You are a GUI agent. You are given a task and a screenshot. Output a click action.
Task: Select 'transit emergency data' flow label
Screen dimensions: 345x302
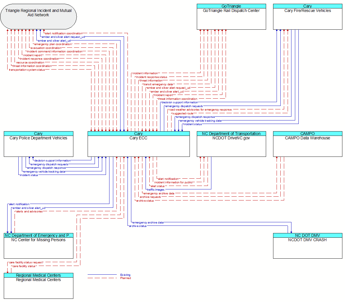(x=158, y=84)
